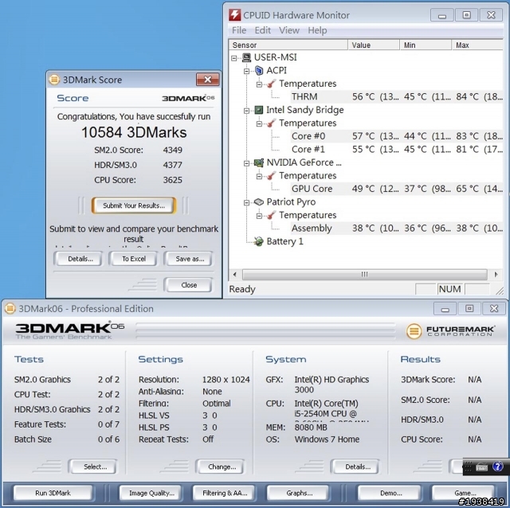The height and width of the screenshot is (508, 510).
Task: Click the ACPI chip icon
Action: (x=259, y=71)
